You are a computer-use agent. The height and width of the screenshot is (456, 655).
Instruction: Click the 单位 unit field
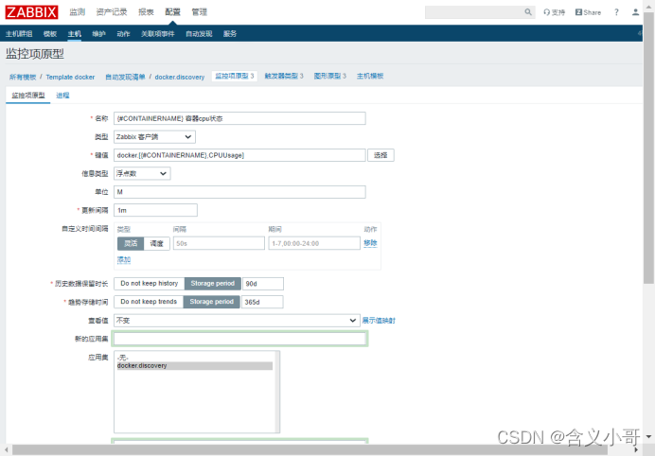coord(239,192)
